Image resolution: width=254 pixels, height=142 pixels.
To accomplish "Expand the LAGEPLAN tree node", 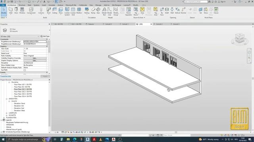I will 7,113.
